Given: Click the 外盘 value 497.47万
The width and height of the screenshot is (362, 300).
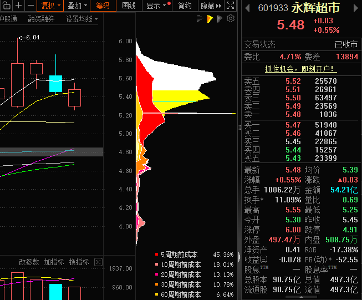Looking at the screenshot, I should (x=284, y=240).
